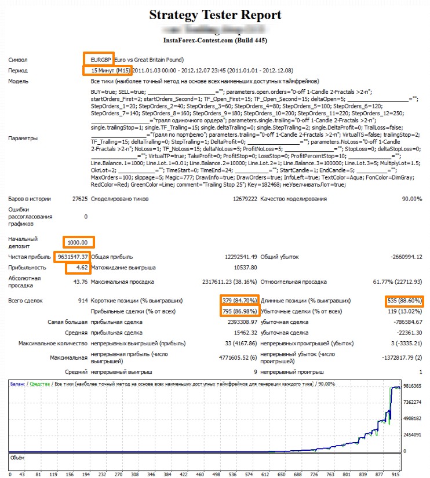Image resolution: width=430 pixels, height=478 pixels.
Task: Click the 'Качество моделирования' label
Action: [x=293, y=199]
